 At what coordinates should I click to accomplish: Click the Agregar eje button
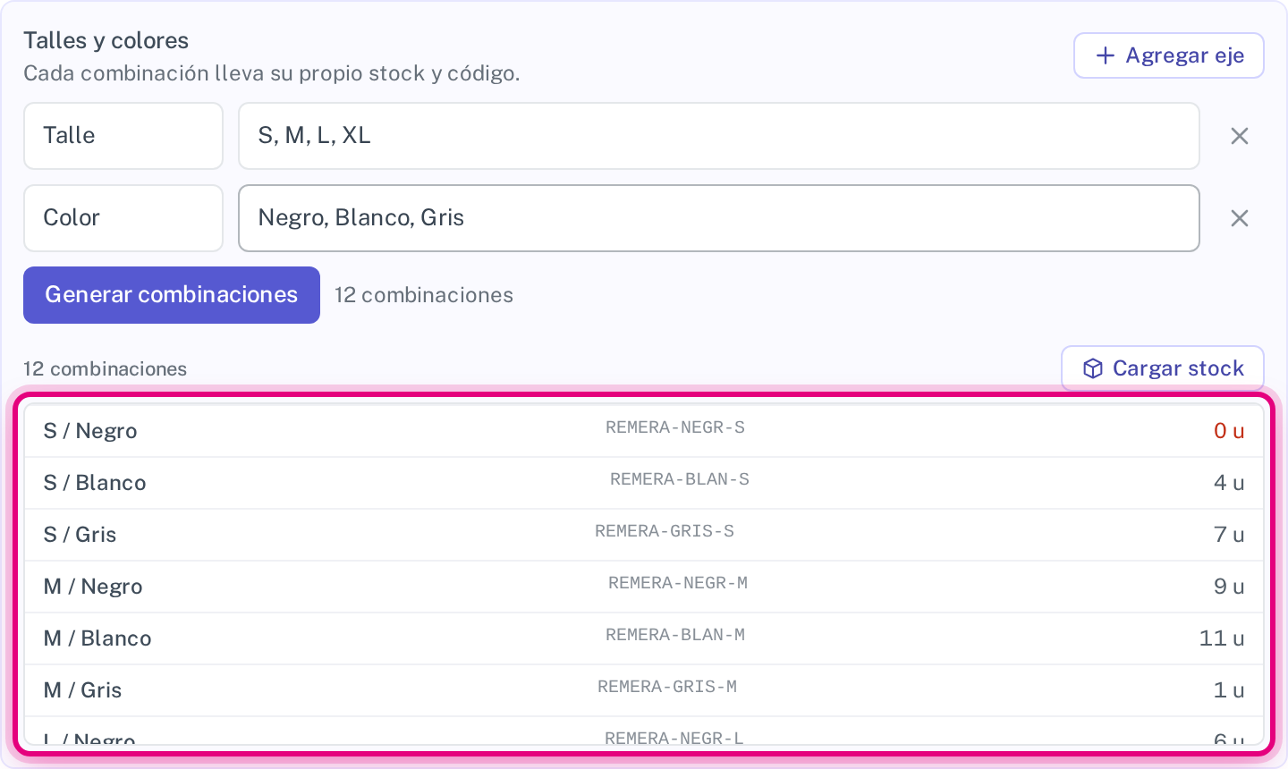1168,55
